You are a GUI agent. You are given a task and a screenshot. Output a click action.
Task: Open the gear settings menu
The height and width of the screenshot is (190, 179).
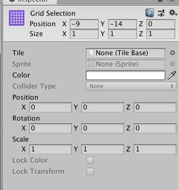(173, 13)
